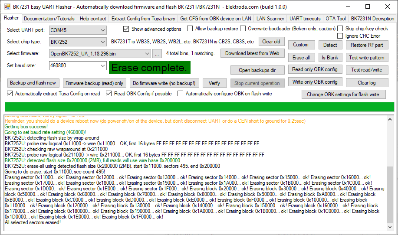This screenshot has height=235, width=398.
Task: Click Stop current operation button
Action: point(257,83)
